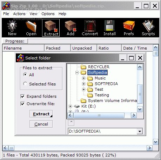
Task: Toggle the Expand folders checkbox
Action: (22, 96)
